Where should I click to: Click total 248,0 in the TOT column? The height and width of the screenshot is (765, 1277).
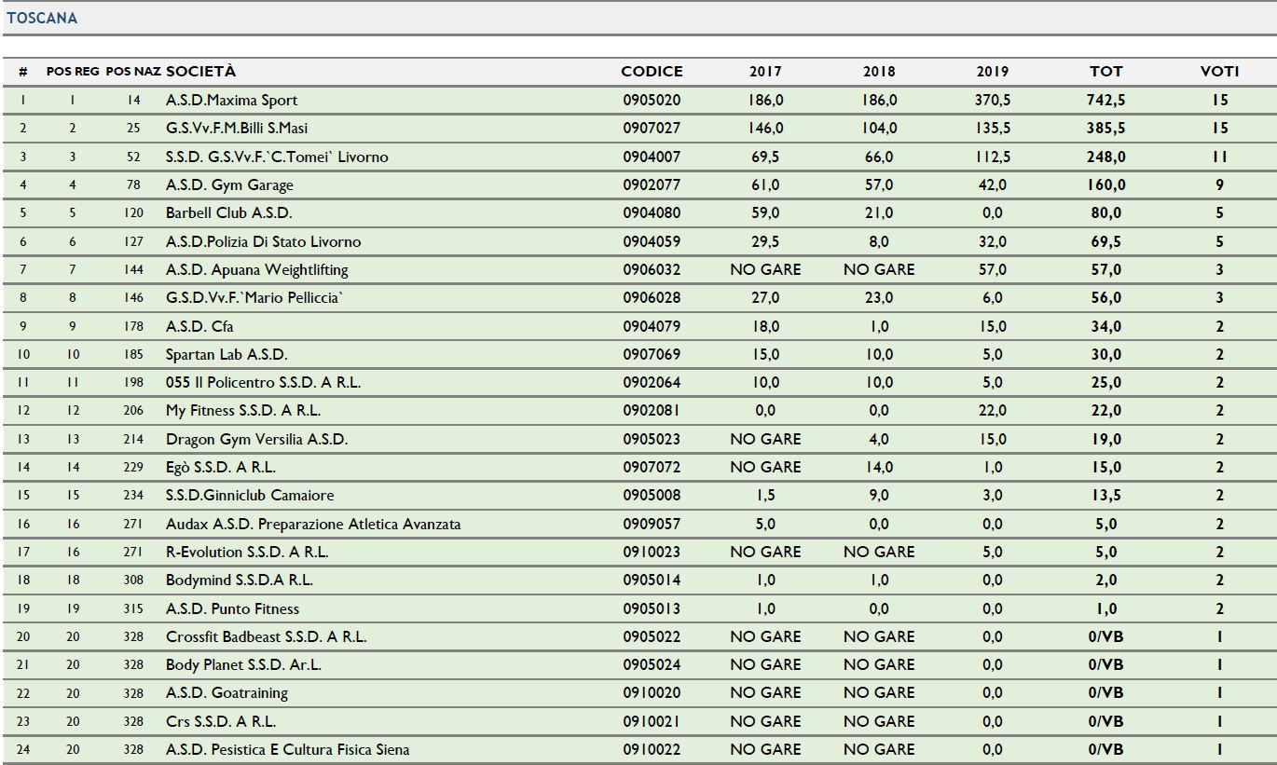[x=1106, y=157]
